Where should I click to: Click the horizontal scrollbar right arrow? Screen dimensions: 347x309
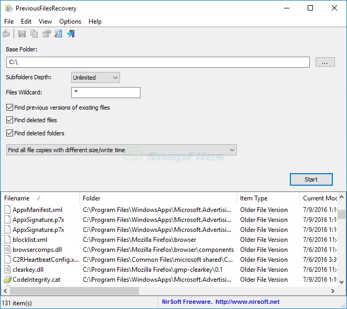pyautogui.click(x=333, y=291)
